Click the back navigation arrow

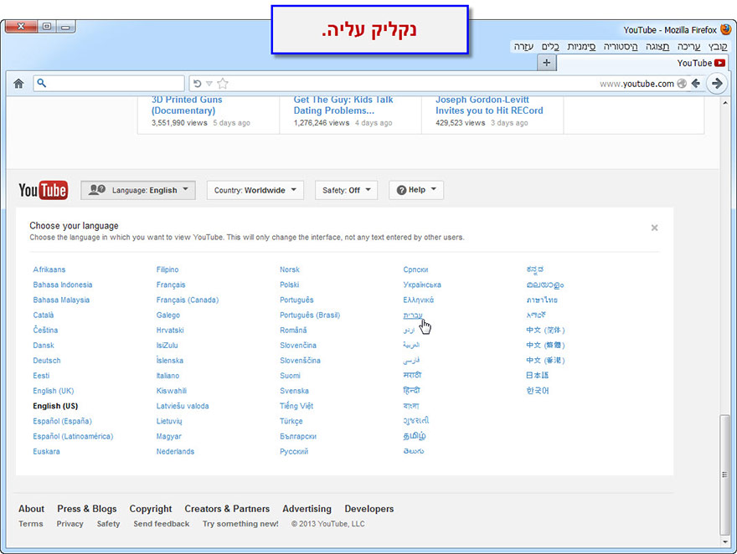(697, 83)
